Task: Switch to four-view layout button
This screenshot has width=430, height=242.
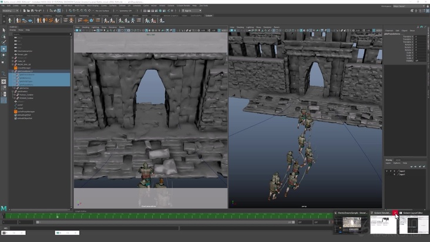Action: point(4,88)
